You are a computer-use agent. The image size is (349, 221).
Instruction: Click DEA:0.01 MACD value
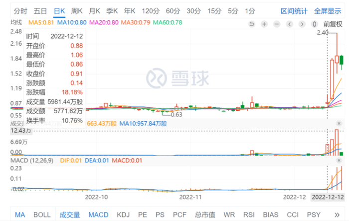point(97,160)
